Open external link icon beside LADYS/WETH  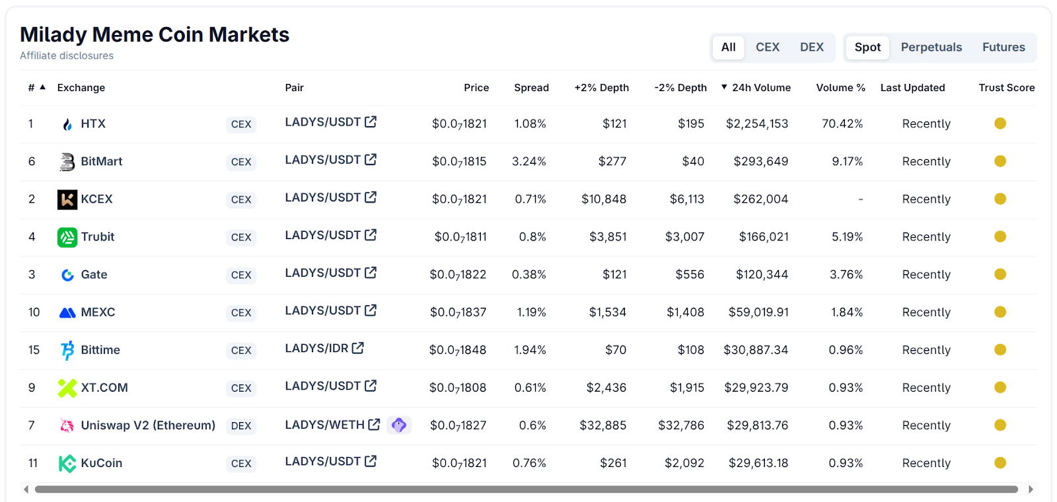374,424
